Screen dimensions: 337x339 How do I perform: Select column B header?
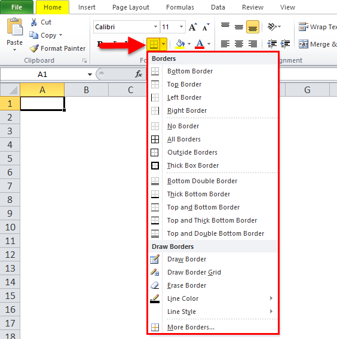(86, 90)
